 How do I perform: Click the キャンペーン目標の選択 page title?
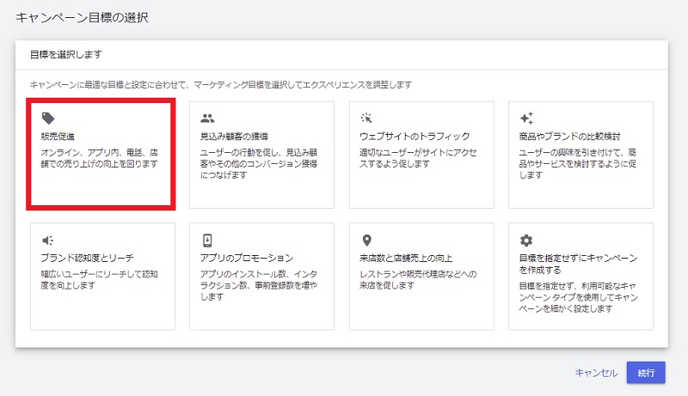pyautogui.click(x=82, y=17)
